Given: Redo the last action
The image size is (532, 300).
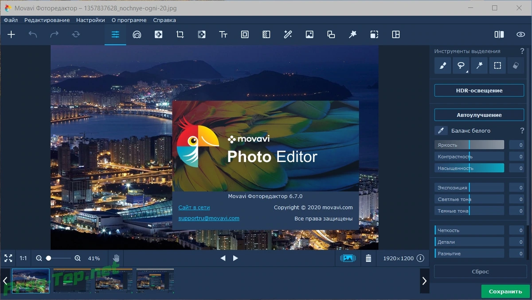Looking at the screenshot, I should click(x=54, y=35).
